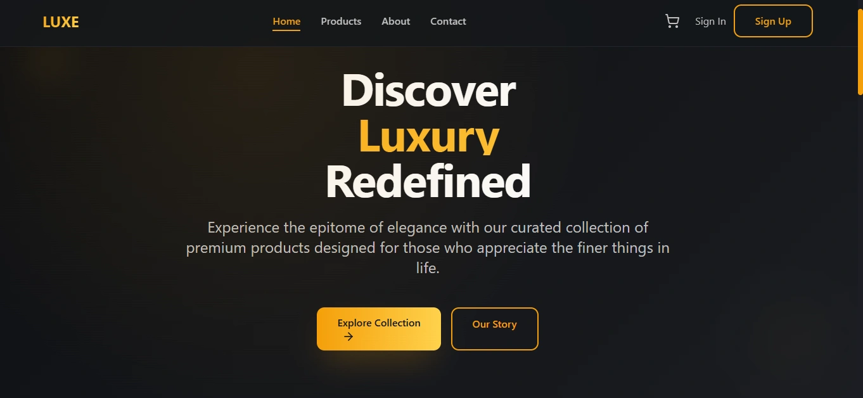The height and width of the screenshot is (398, 863).
Task: Click the word "life." ending the description
Action: [x=428, y=268]
